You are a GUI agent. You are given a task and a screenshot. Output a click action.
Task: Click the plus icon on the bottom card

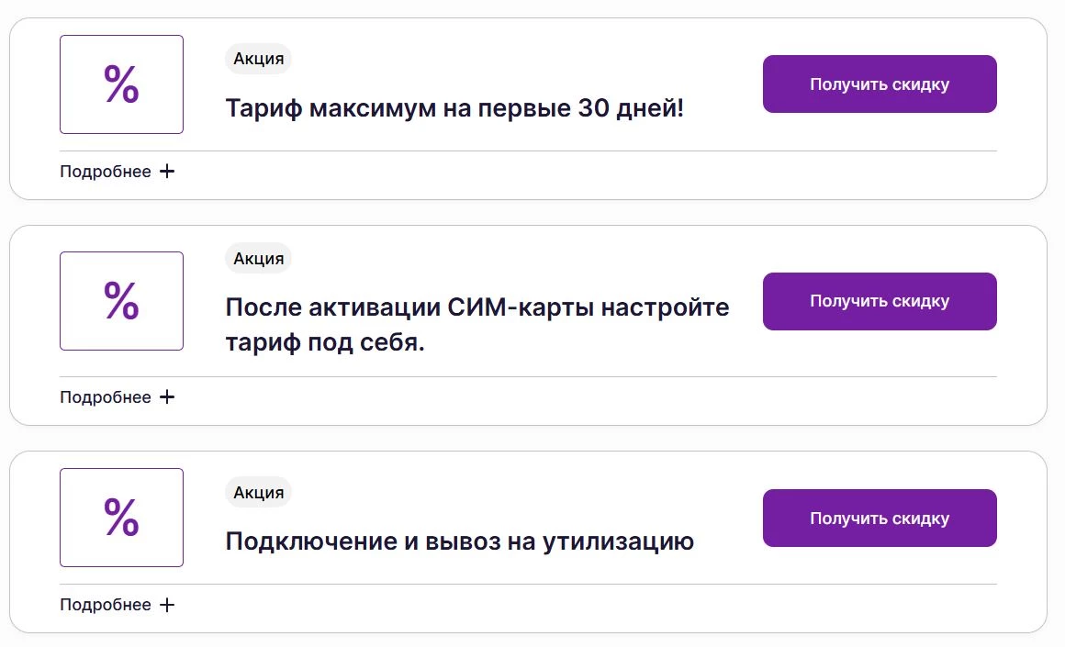[x=168, y=604]
